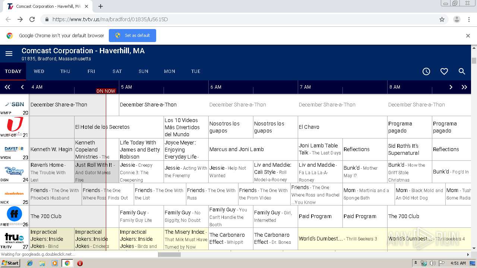Switch to the SUN tab
This screenshot has height=268, width=477.
click(143, 71)
